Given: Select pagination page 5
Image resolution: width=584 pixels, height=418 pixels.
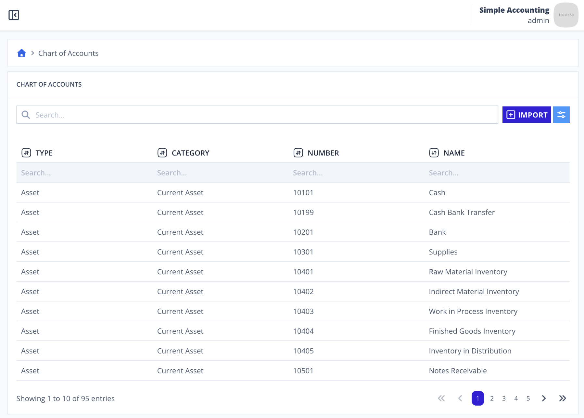Looking at the screenshot, I should [x=528, y=398].
